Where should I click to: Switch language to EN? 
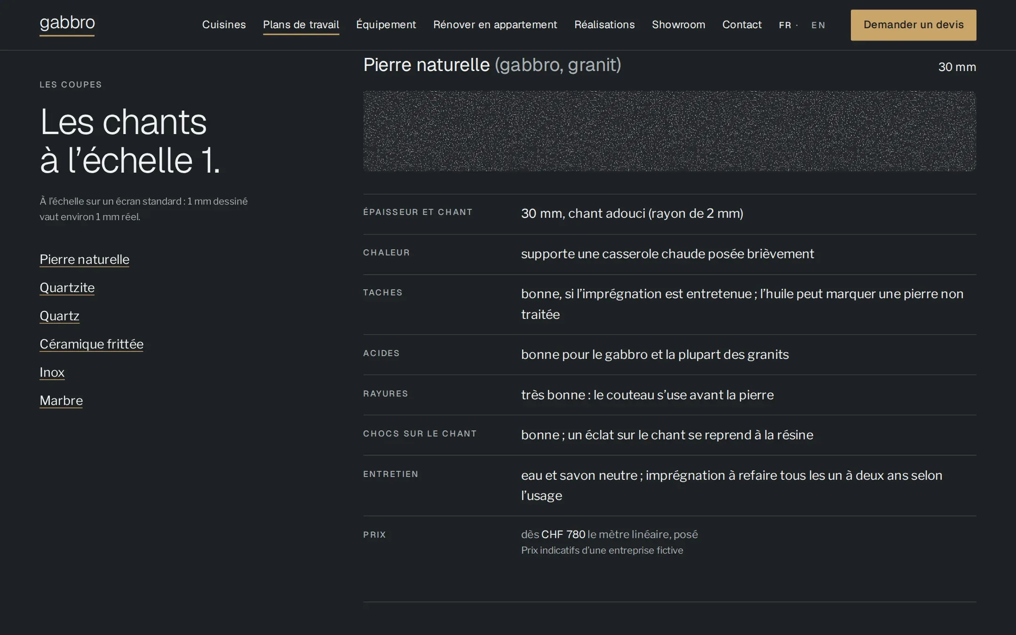tap(818, 25)
